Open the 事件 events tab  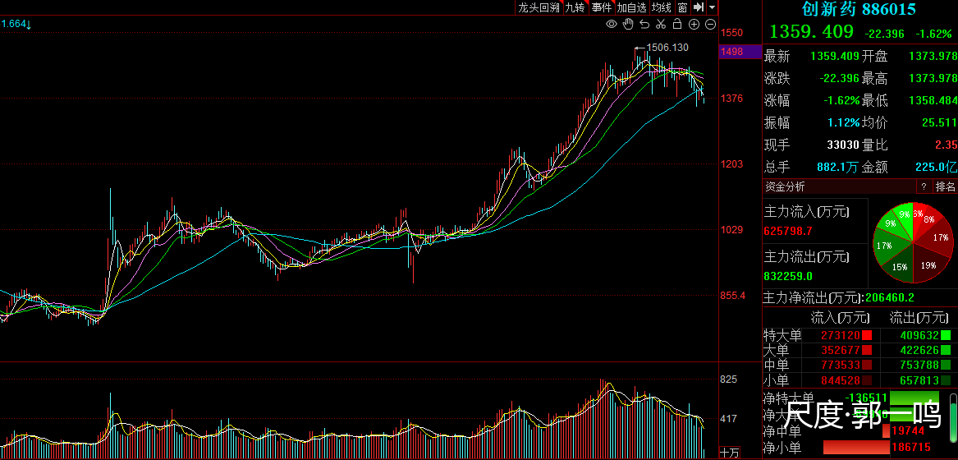[601, 7]
